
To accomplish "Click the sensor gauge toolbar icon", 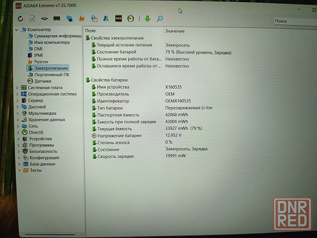I will [x=131, y=19].
